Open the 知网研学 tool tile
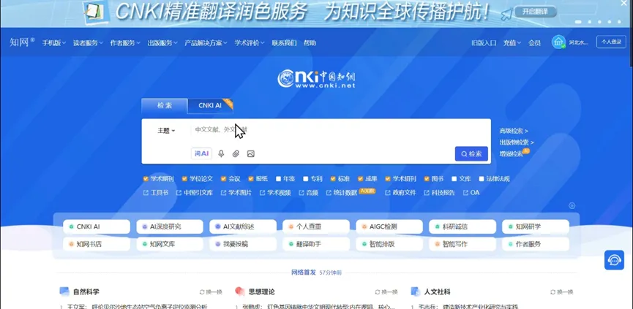 coord(535,226)
